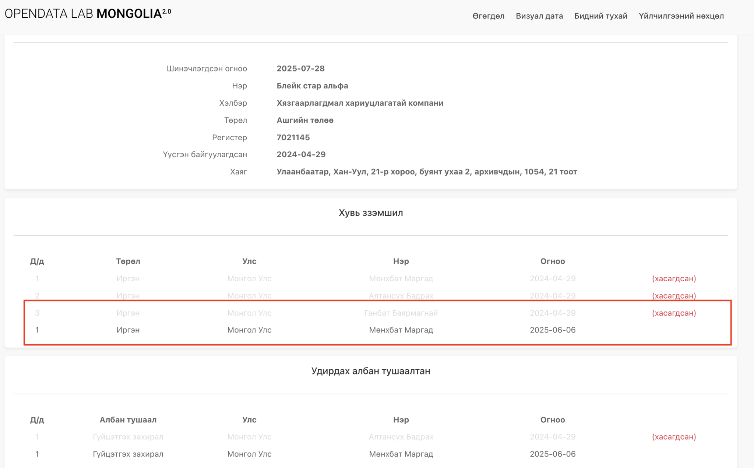Click the Албан тушаал column header

point(128,420)
